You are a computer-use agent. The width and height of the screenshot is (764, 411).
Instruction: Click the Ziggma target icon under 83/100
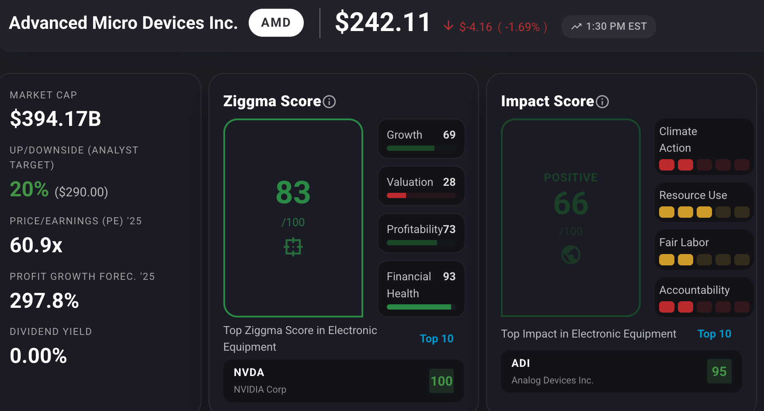[x=293, y=247]
